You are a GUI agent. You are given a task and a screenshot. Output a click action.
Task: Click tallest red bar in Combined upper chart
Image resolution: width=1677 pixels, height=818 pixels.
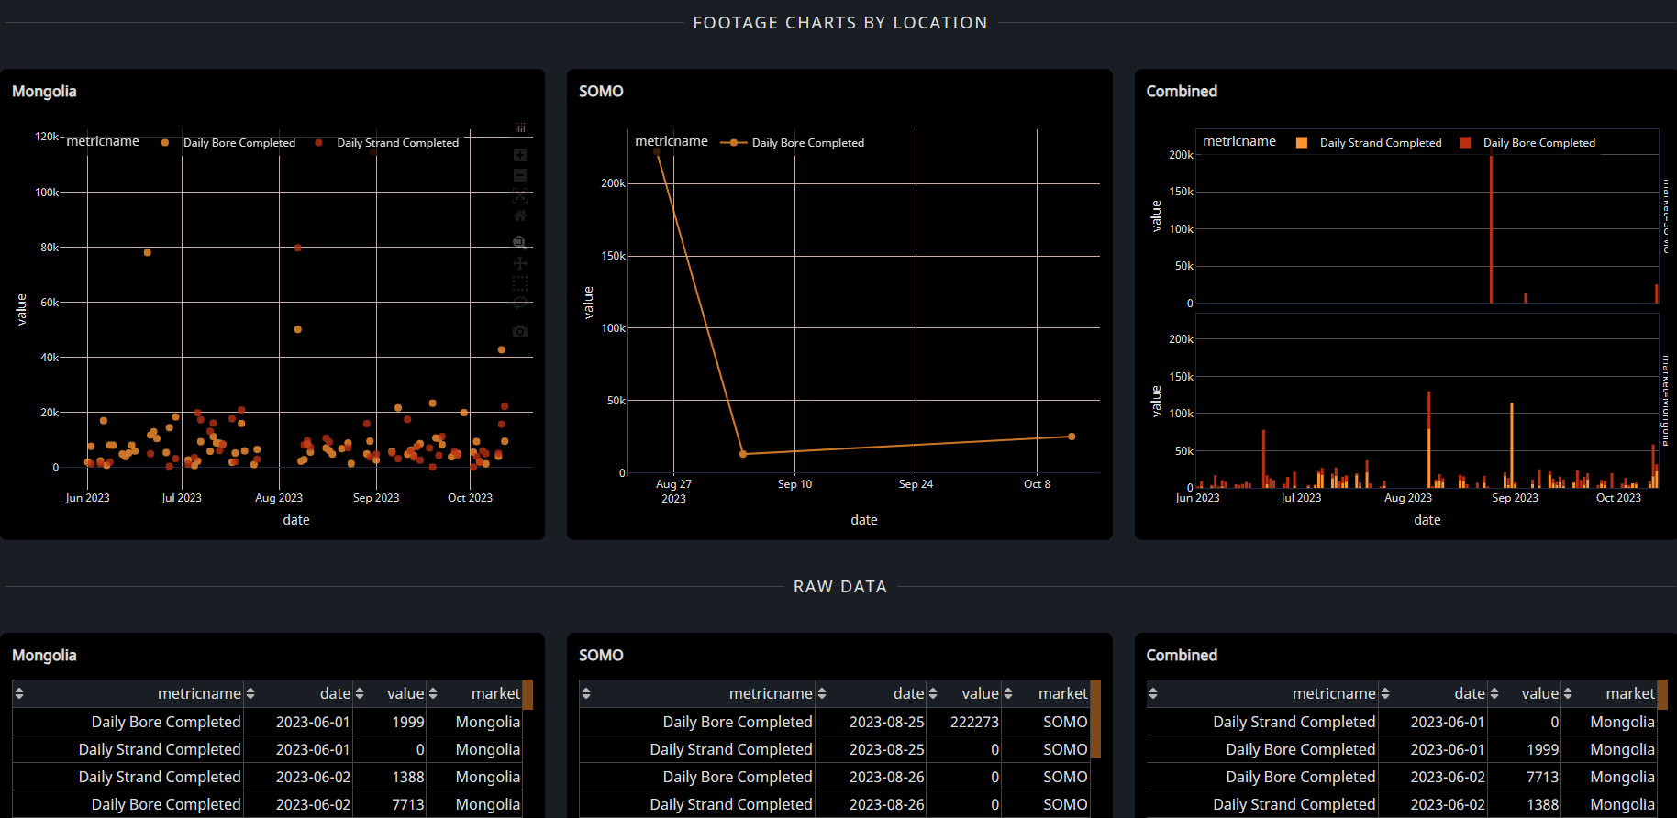coord(1491,229)
